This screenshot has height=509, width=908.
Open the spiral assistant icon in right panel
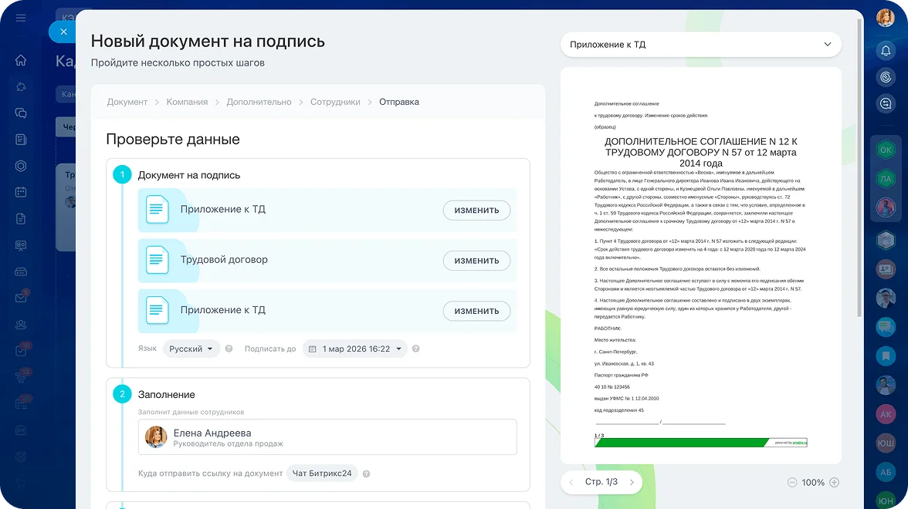click(x=886, y=77)
